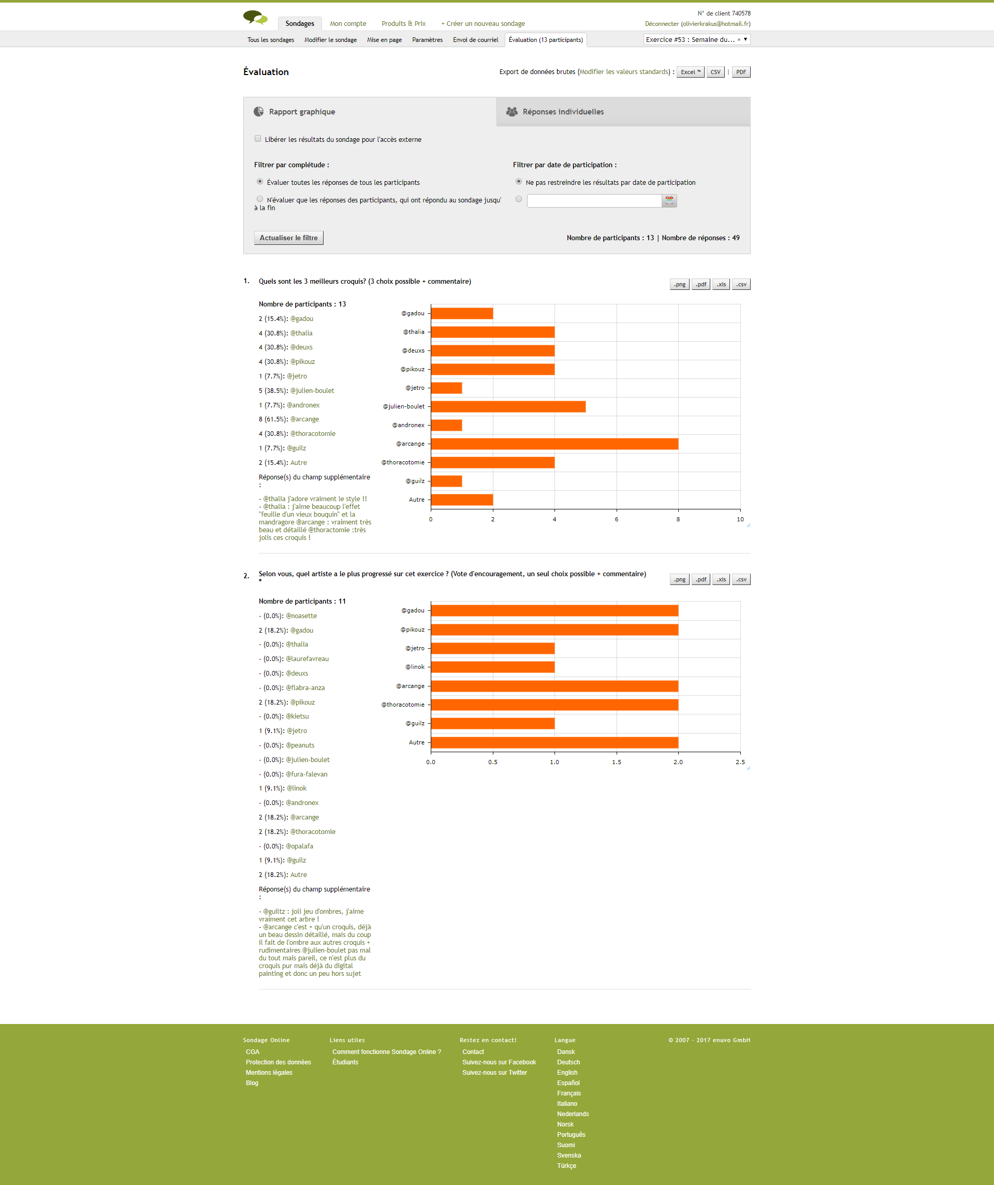
Task: Open Modifier les valeurs standards link
Action: tap(624, 72)
